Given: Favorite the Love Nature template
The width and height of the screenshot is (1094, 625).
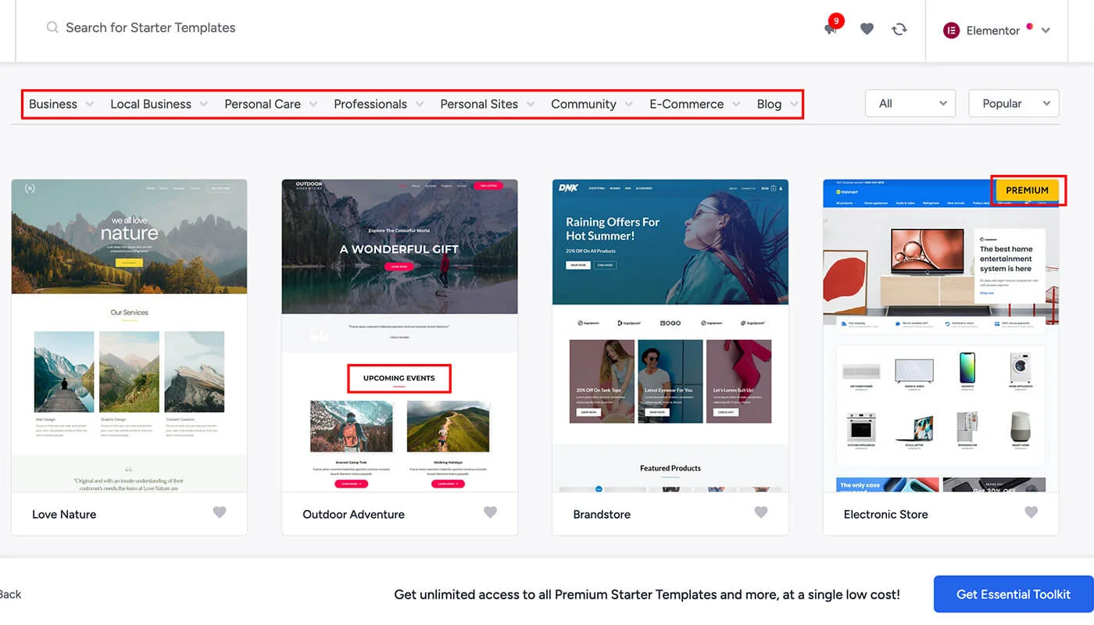Looking at the screenshot, I should click(x=220, y=512).
